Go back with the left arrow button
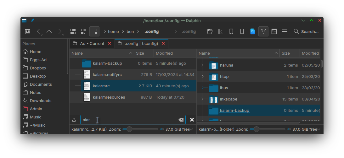Image resolution: width=344 pixels, height=158 pixels. pyautogui.click(x=38, y=31)
